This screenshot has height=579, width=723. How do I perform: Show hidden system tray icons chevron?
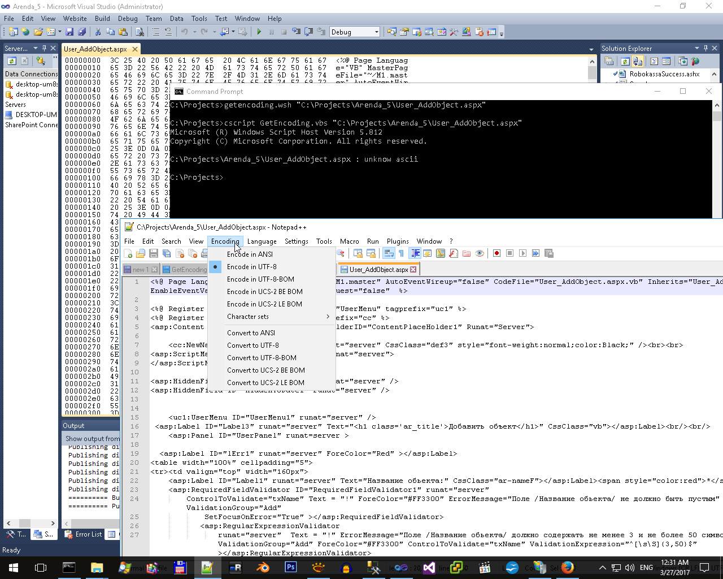[602, 568]
